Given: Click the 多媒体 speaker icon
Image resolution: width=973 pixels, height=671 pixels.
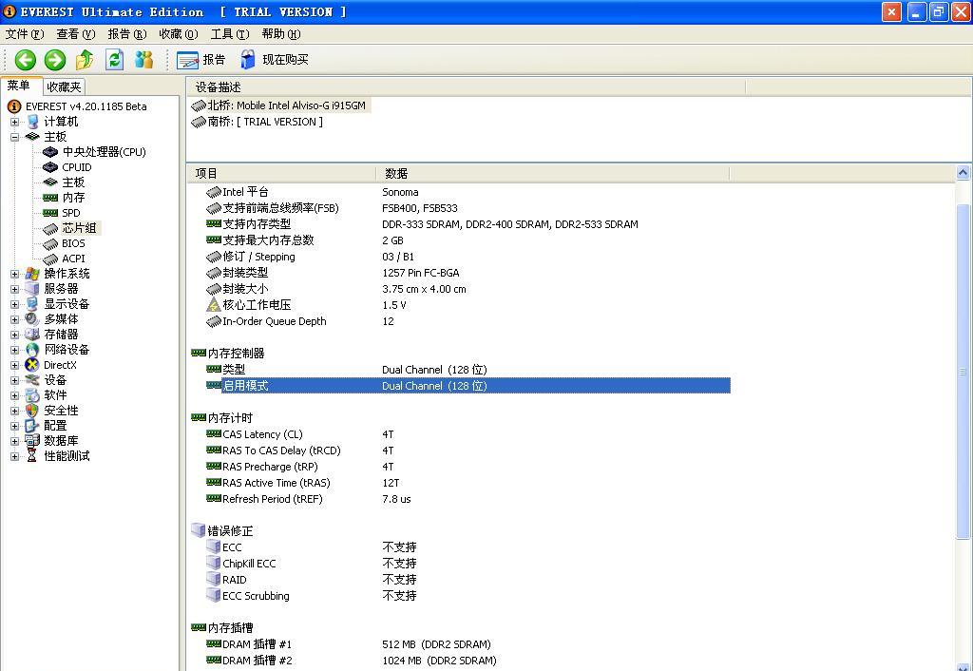Looking at the screenshot, I should click(x=32, y=319).
